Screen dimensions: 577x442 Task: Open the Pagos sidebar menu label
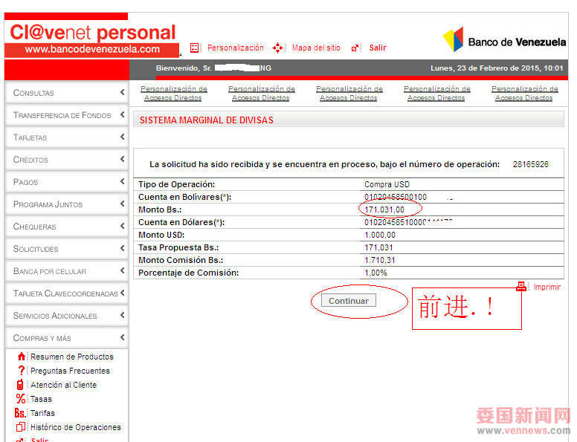[25, 182]
